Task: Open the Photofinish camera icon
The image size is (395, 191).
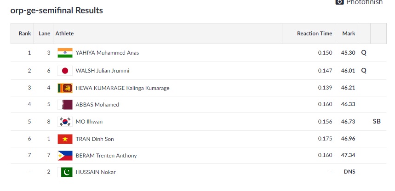Action: (339, 2)
